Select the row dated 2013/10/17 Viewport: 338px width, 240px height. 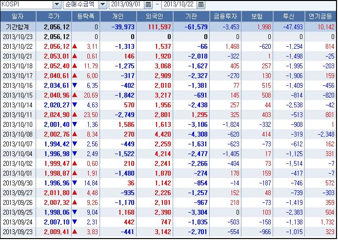click(x=168, y=76)
